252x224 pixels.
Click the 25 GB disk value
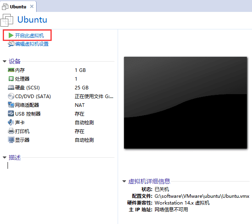81,88
